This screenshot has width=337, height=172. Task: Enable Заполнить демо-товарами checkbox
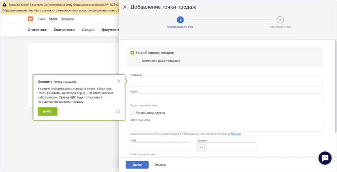click(138, 61)
